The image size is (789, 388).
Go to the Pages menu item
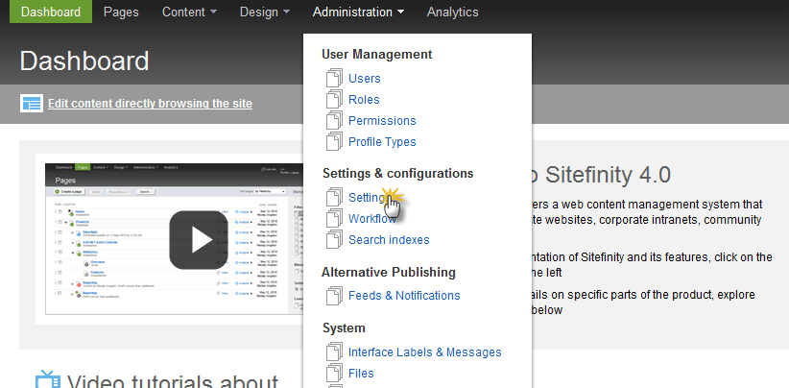tap(121, 12)
